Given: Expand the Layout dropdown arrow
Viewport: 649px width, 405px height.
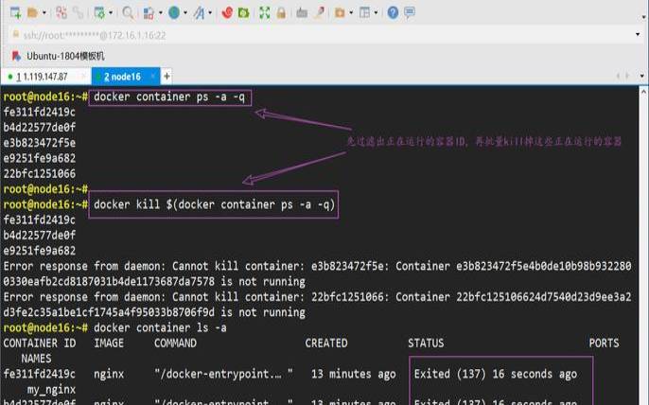Looking at the screenshot, I should click(376, 13).
